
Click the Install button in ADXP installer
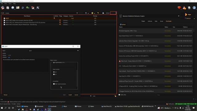70,95
